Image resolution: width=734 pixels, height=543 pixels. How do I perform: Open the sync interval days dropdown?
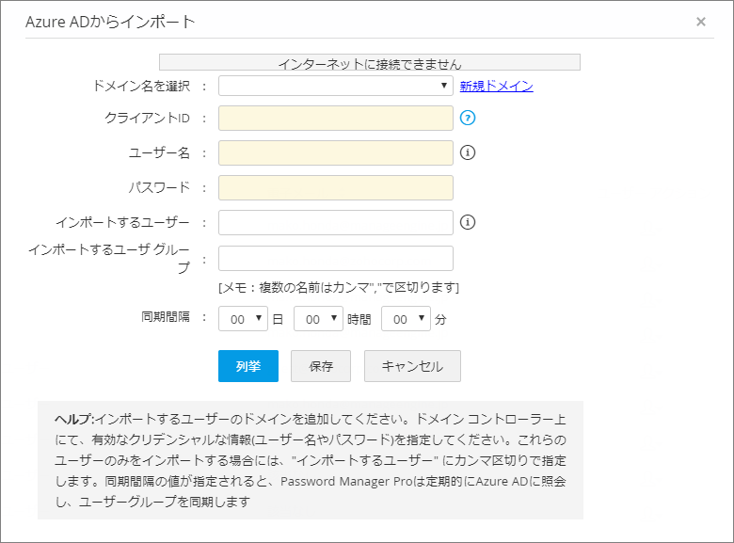point(244,319)
